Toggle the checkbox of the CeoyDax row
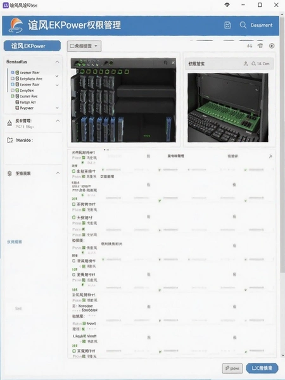Image resolution: width=285 pixels, height=380 pixels. coord(13,90)
